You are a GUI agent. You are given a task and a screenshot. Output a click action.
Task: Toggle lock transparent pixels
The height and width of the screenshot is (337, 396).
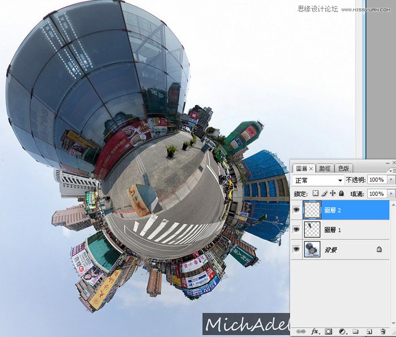click(x=316, y=193)
